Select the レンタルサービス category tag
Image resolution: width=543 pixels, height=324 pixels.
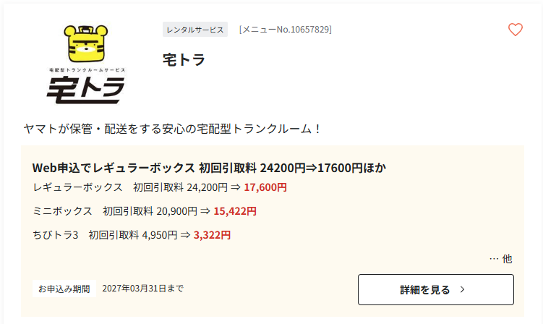[x=195, y=30]
